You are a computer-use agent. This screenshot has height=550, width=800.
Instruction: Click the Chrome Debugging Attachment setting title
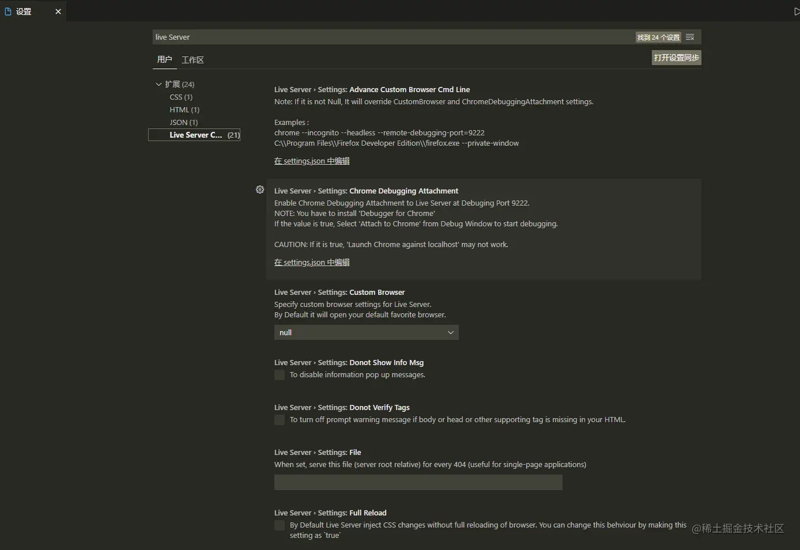tap(366, 191)
